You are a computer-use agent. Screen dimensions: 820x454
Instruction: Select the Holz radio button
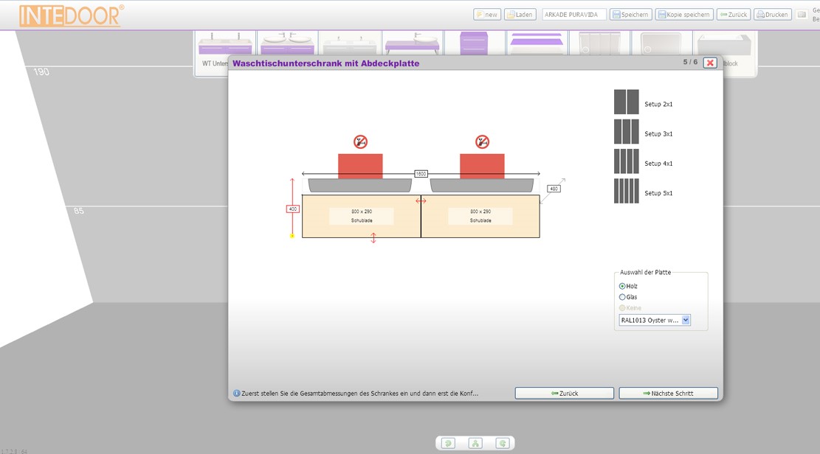[622, 286]
